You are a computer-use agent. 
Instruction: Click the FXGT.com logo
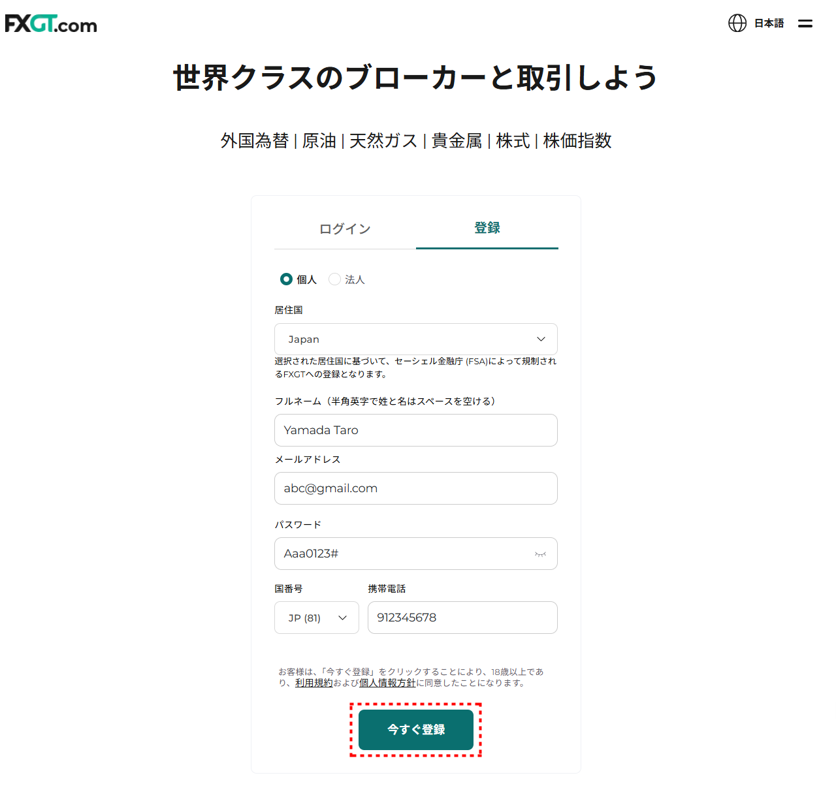[x=51, y=24]
